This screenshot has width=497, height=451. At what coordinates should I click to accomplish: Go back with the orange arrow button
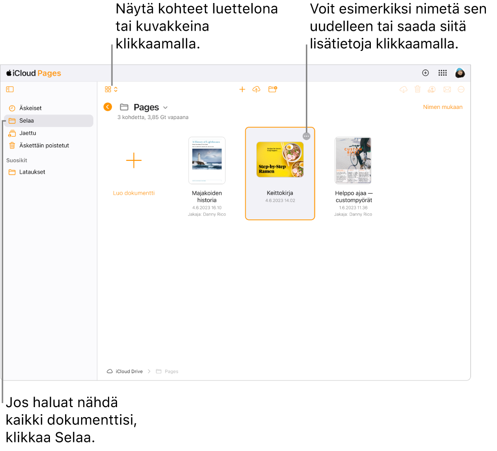[x=108, y=107]
